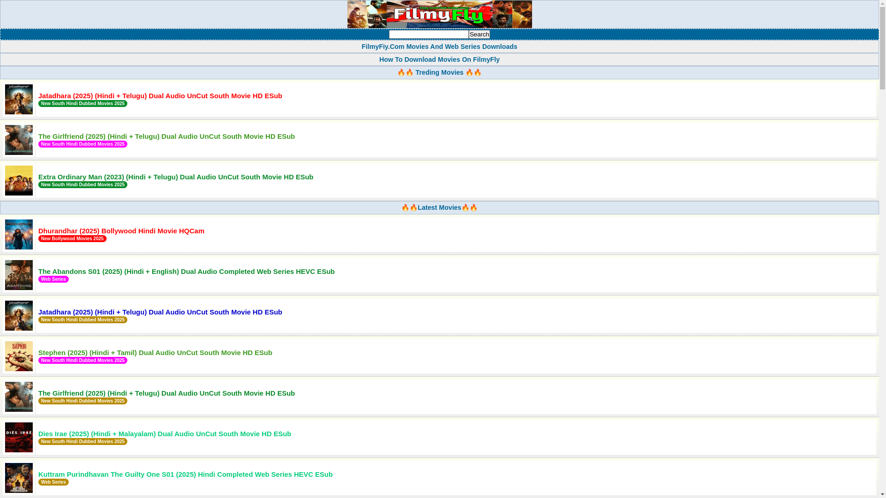Screen dimensions: 886x498
Task: Click New South Hindi Dubbed tag under Dies Irae
Action: coord(83,442)
